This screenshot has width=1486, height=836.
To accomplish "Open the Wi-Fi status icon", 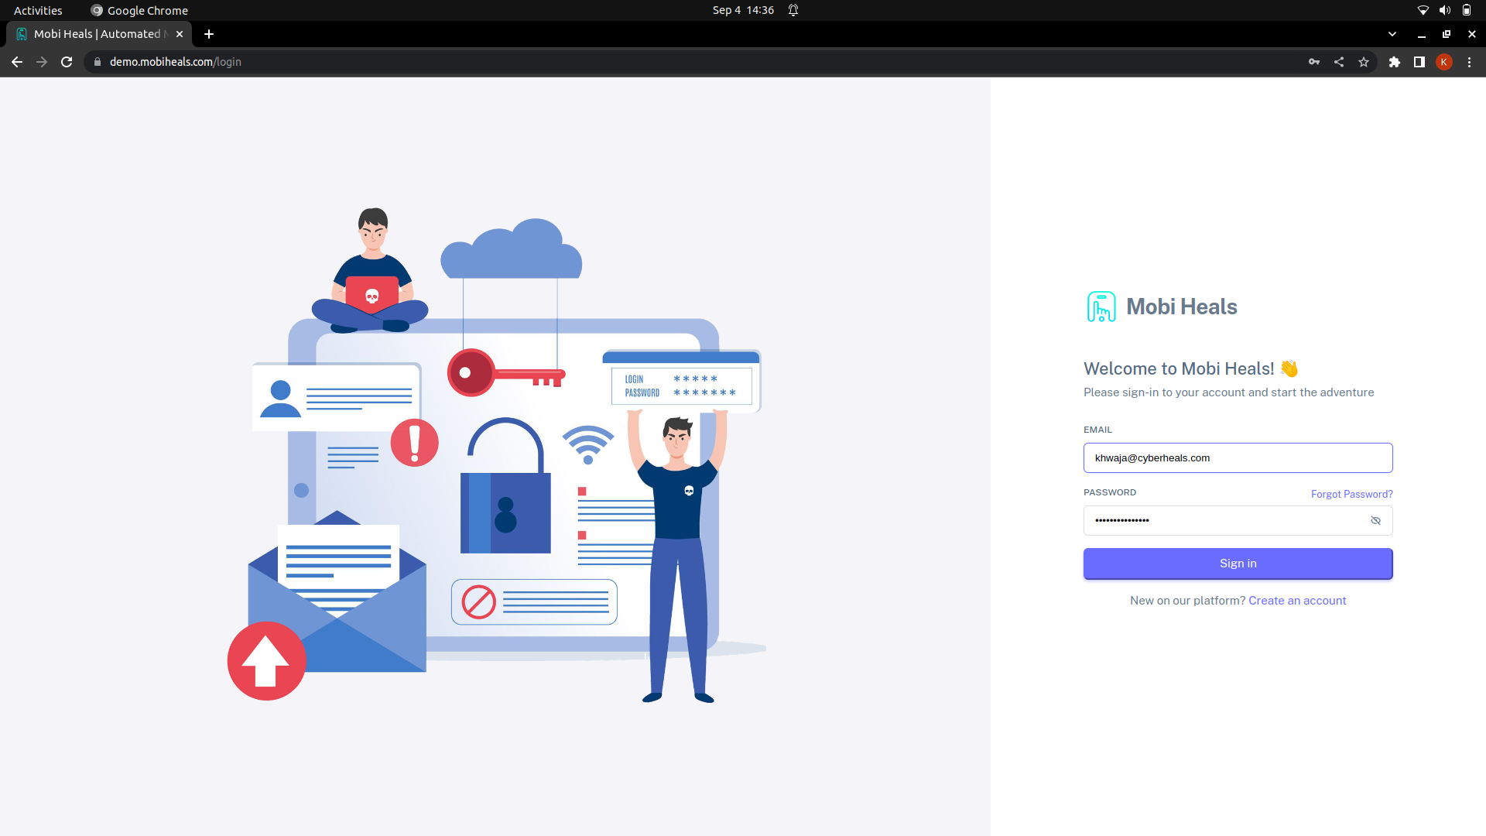I will pyautogui.click(x=1423, y=10).
